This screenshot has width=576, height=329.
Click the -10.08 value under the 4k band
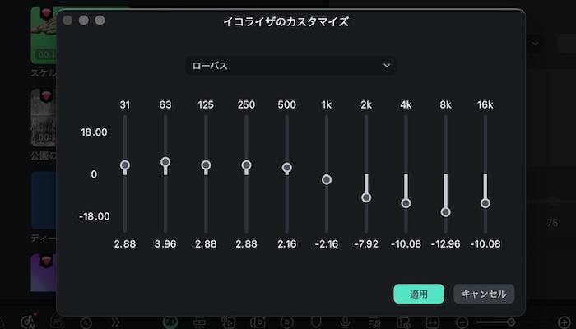point(406,243)
